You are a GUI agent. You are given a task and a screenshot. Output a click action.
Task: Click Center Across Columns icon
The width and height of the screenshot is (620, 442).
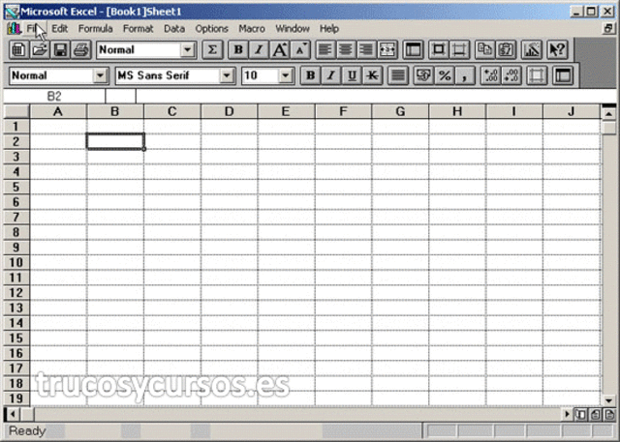[x=387, y=50]
